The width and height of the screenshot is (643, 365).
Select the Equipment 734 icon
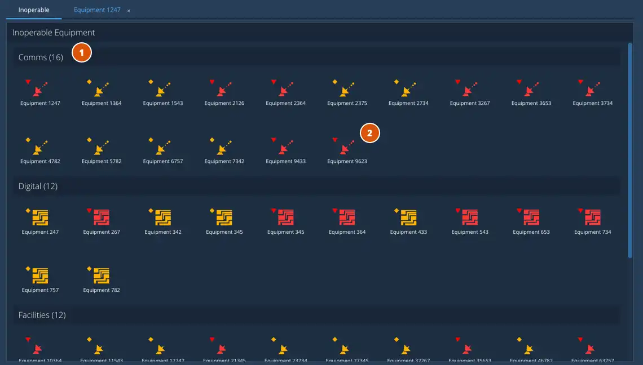(x=593, y=217)
